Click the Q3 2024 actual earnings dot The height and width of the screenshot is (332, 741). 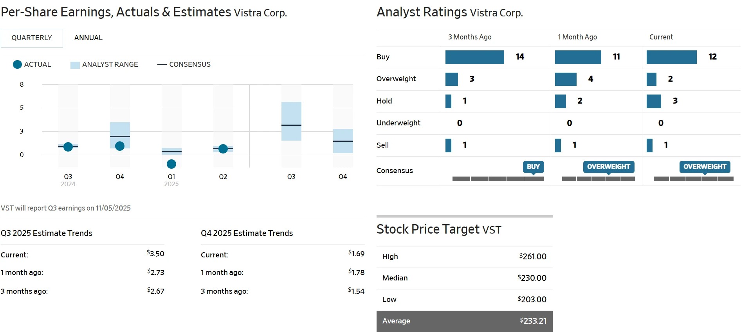pos(68,147)
